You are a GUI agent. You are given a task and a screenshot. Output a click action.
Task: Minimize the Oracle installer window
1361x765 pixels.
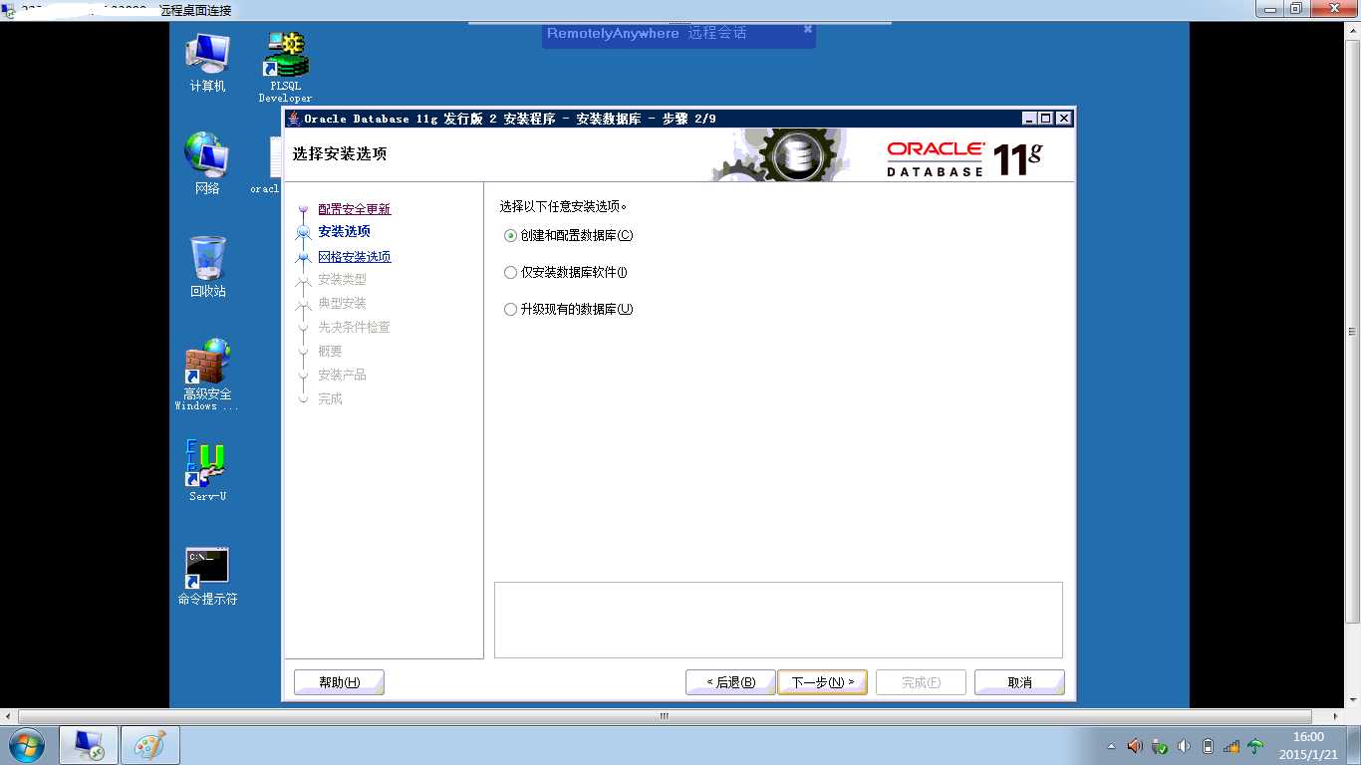(x=1029, y=119)
